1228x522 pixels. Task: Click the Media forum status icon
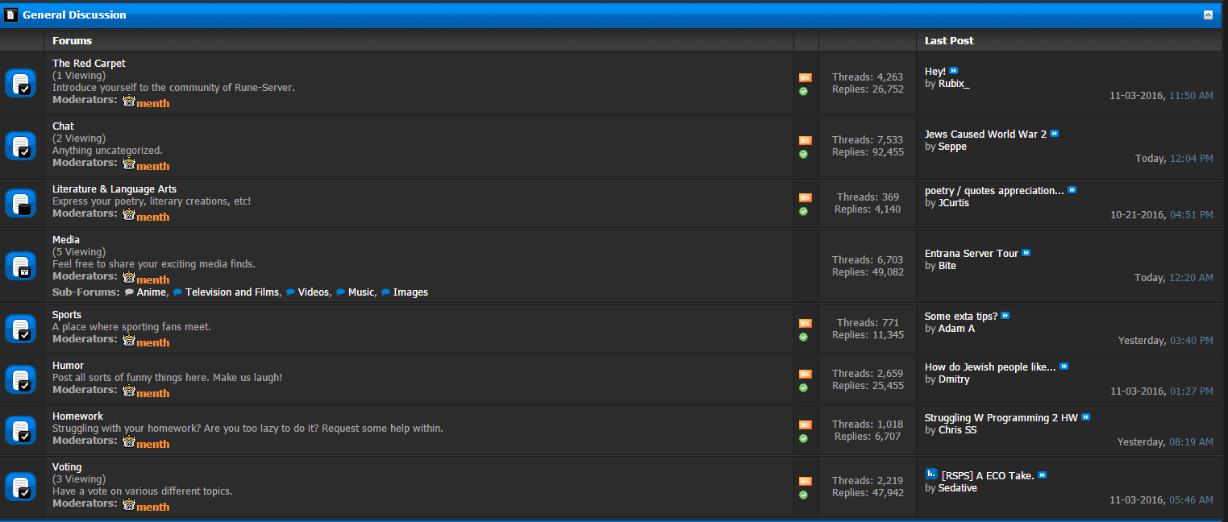tap(21, 266)
